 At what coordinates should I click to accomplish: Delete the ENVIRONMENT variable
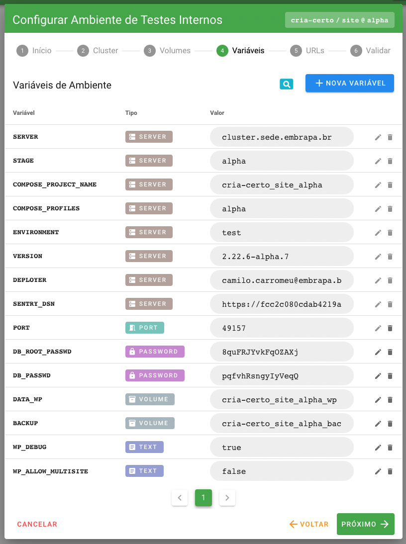click(x=390, y=233)
